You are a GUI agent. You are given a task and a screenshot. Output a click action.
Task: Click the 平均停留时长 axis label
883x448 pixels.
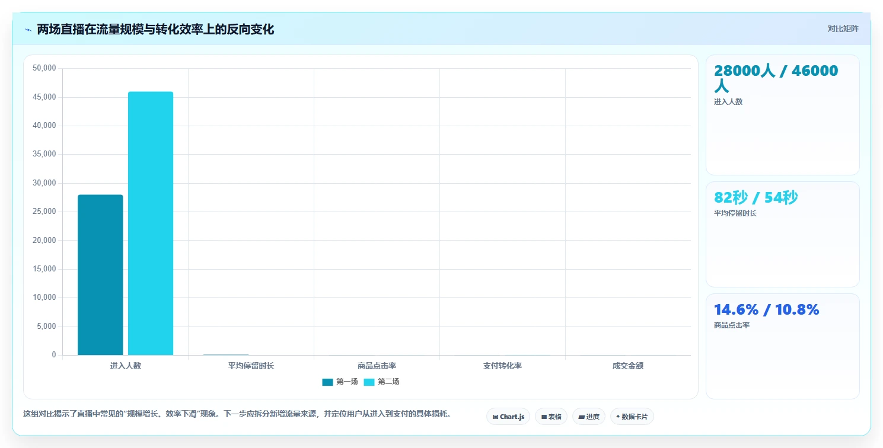251,366
